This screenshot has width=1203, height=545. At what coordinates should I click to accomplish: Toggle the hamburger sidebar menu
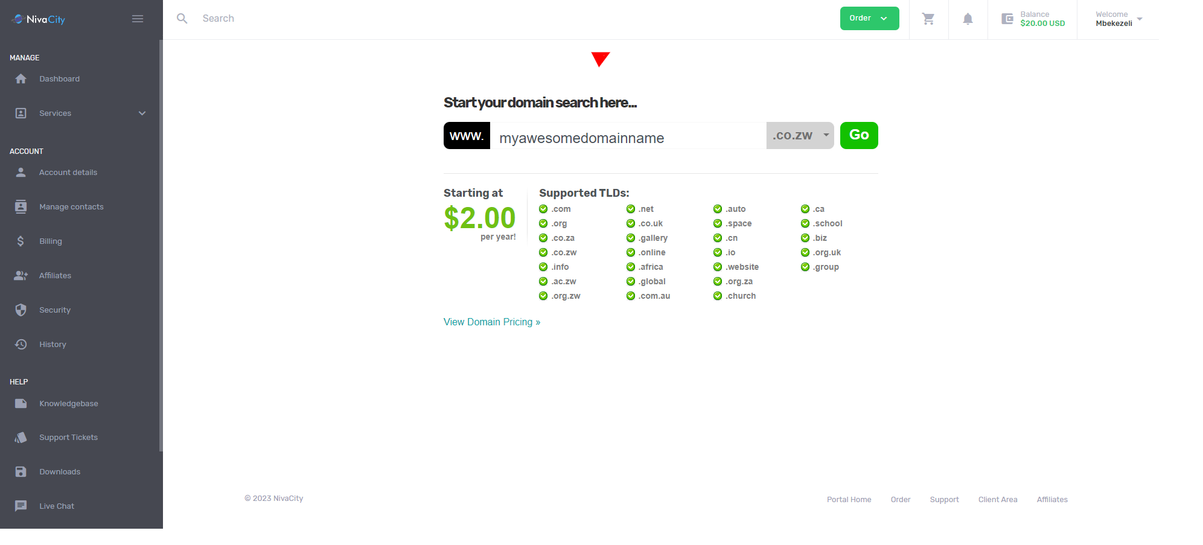(138, 19)
